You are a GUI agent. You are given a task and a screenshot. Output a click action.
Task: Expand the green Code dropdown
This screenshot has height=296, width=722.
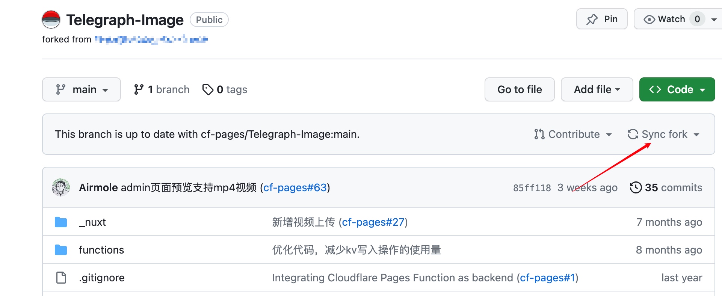677,89
